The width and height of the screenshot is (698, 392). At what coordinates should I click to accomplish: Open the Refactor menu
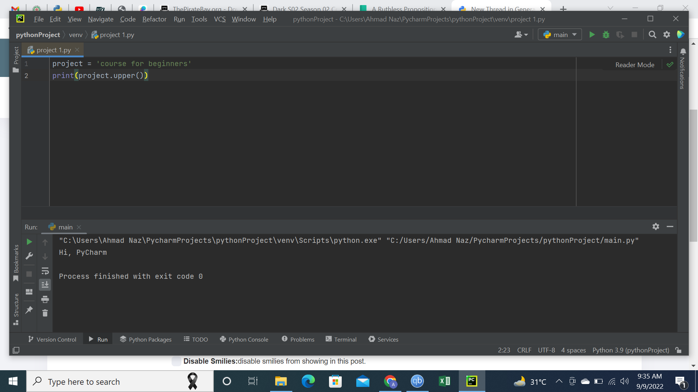point(154,19)
